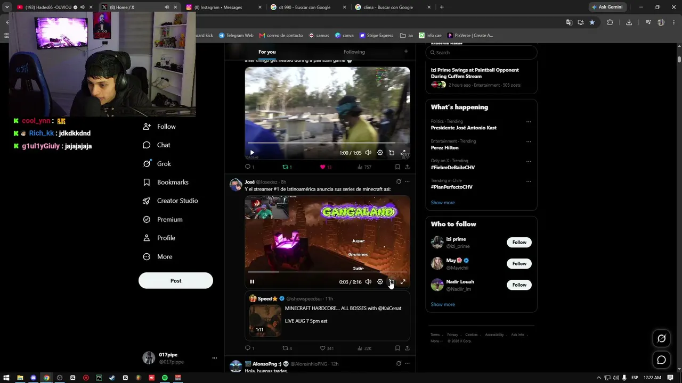The image size is (682, 383).
Task: Open the floating messages button
Action: point(662,360)
